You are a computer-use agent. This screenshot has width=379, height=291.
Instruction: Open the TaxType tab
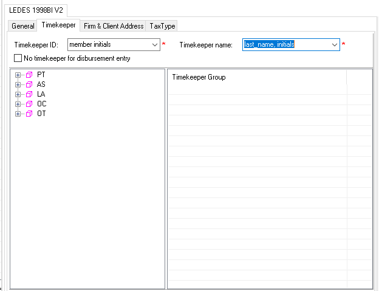[x=162, y=26]
